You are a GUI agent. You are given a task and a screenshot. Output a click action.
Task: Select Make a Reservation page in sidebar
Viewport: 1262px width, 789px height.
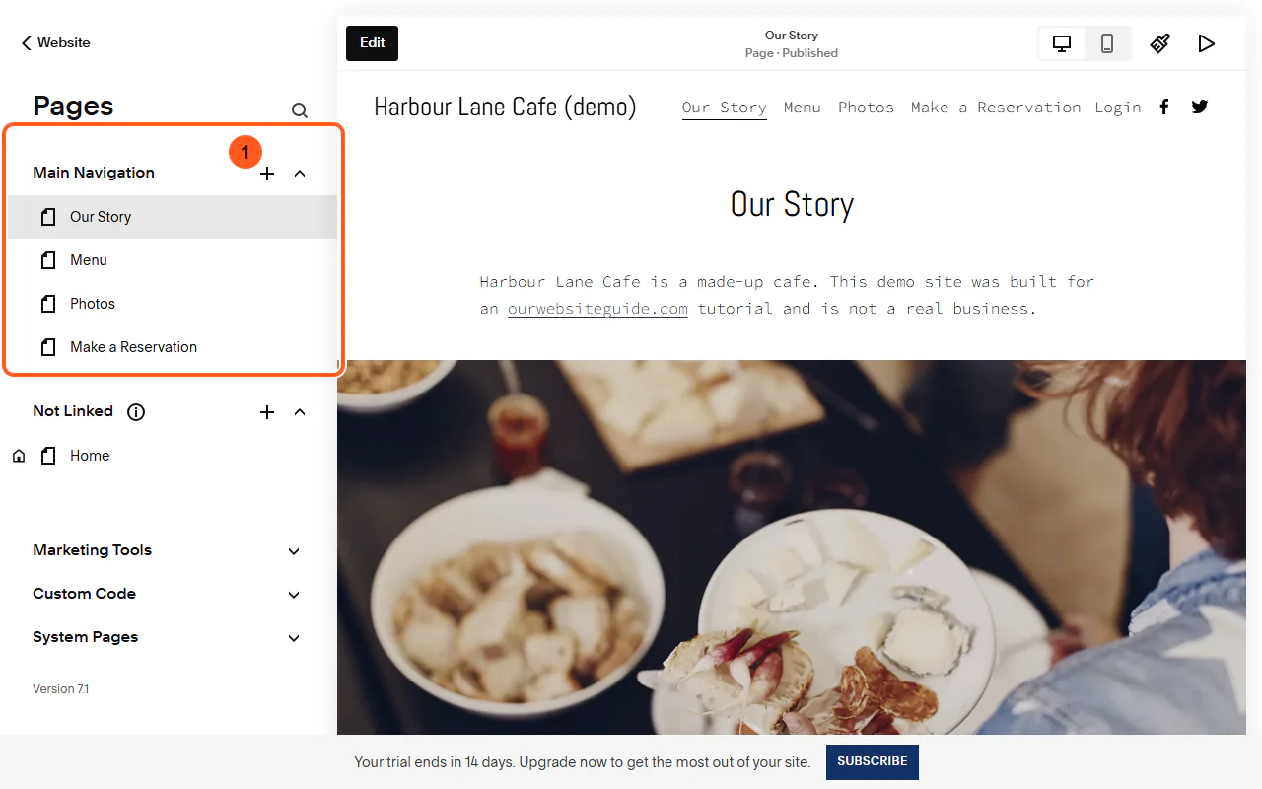173,347
